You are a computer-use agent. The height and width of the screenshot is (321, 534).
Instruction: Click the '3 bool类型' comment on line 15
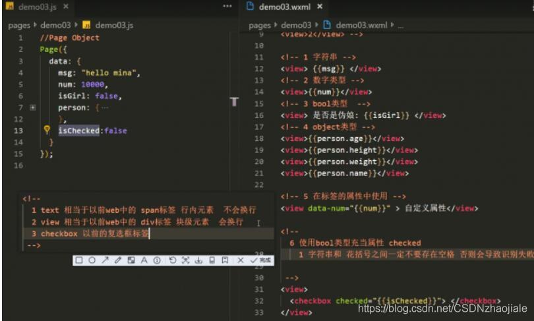[325, 104]
